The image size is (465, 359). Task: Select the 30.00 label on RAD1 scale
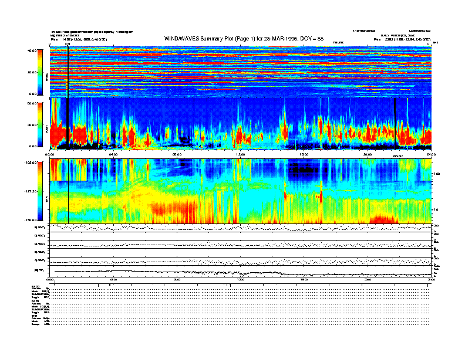[32, 125]
